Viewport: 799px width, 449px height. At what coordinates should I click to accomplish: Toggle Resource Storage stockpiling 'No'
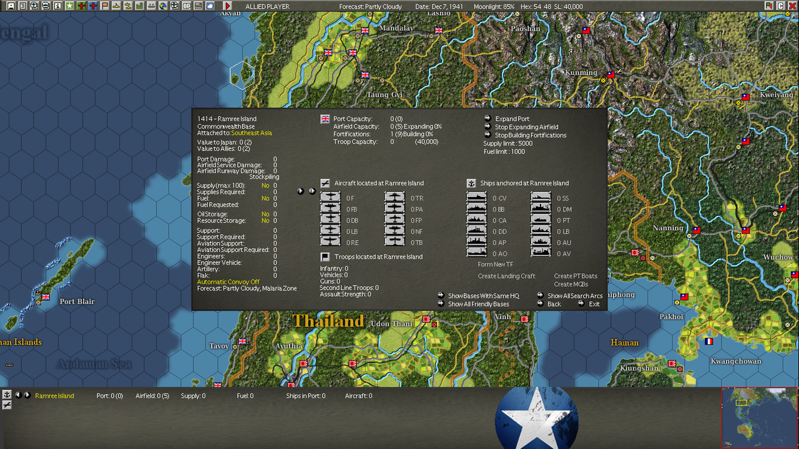pyautogui.click(x=265, y=220)
